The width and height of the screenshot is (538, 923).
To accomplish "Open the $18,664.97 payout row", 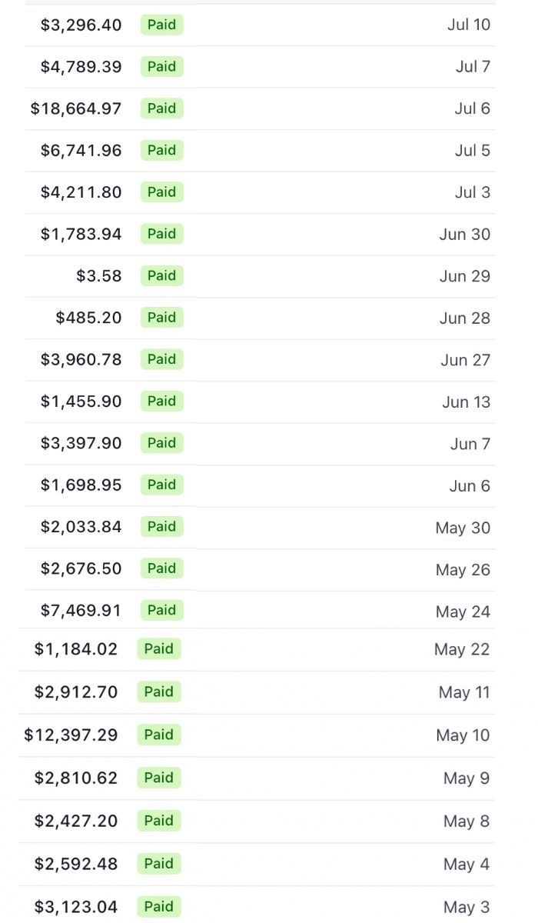I will (x=76, y=108).
